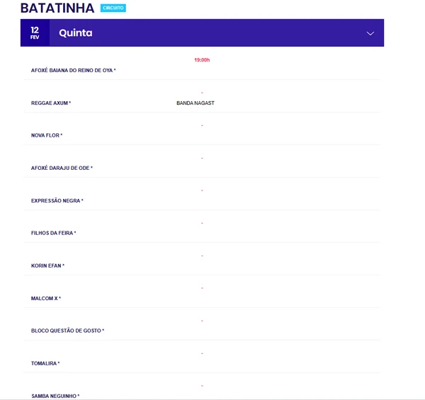This screenshot has width=425, height=400.
Task: Select the 12 Fev date box
Action: 35,33
